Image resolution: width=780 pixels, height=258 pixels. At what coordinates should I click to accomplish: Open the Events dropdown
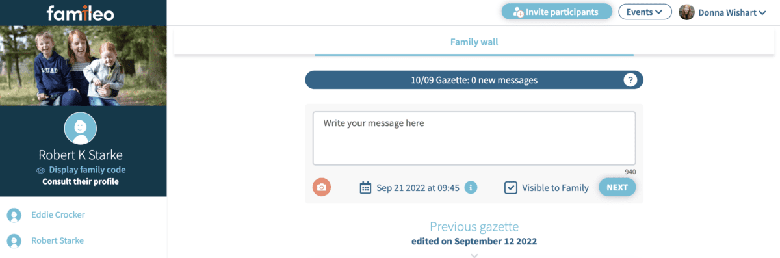pyautogui.click(x=645, y=12)
